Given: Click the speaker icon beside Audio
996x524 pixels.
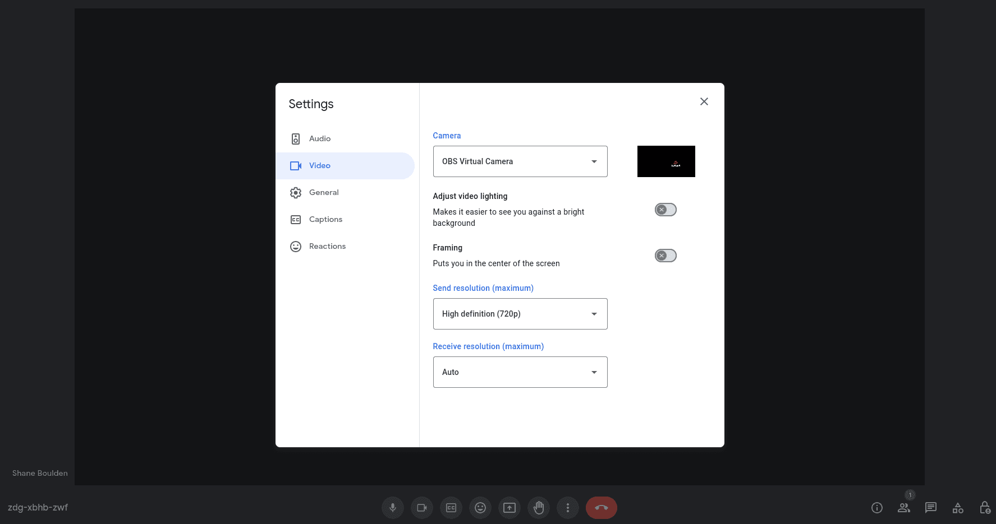Looking at the screenshot, I should pyautogui.click(x=296, y=139).
